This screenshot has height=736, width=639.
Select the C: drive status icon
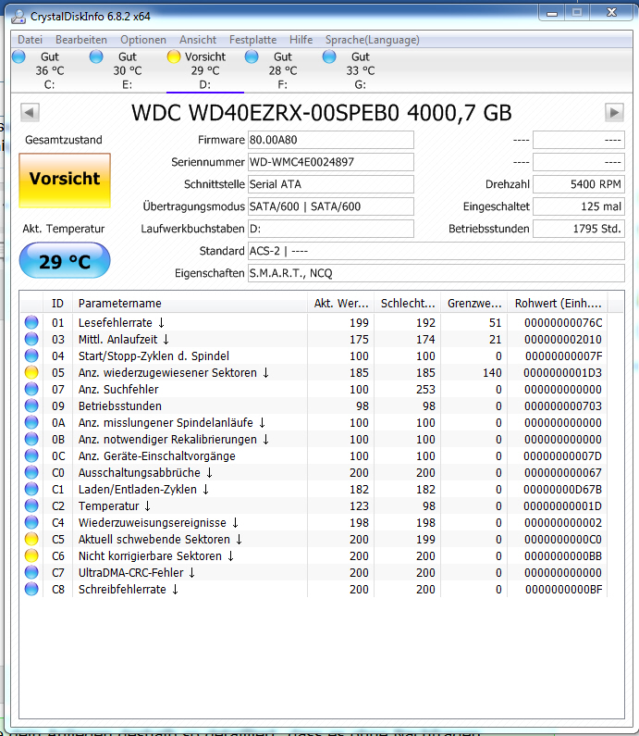18,56
